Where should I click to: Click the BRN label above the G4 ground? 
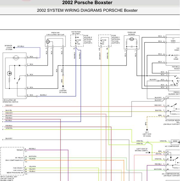(x=62, y=81)
